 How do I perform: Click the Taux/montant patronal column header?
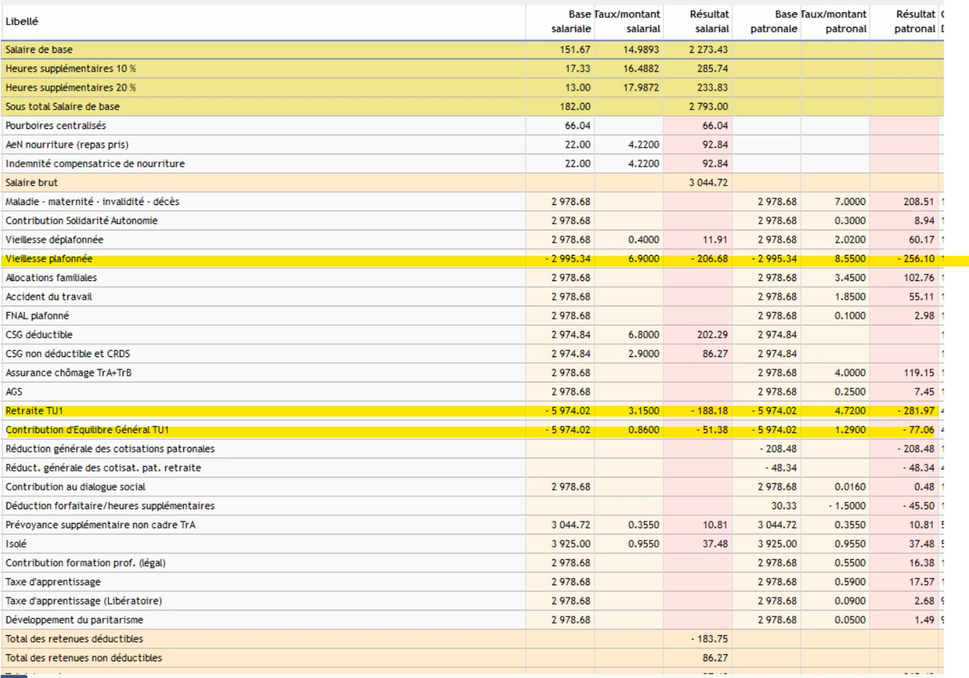[x=834, y=22]
